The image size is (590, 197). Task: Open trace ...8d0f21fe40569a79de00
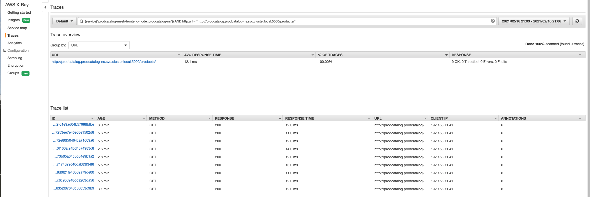pyautogui.click(x=74, y=172)
